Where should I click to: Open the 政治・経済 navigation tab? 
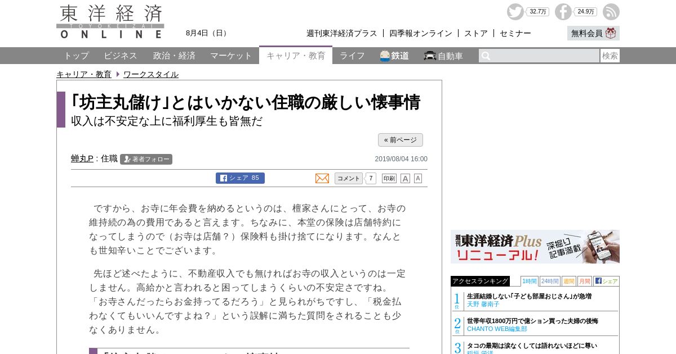click(x=174, y=56)
